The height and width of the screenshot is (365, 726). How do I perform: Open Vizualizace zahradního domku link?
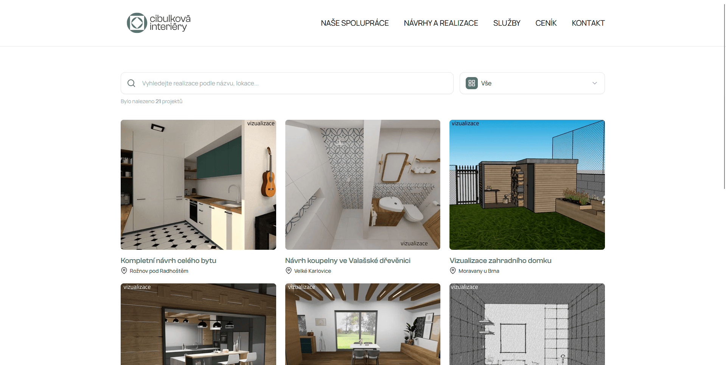coord(500,260)
